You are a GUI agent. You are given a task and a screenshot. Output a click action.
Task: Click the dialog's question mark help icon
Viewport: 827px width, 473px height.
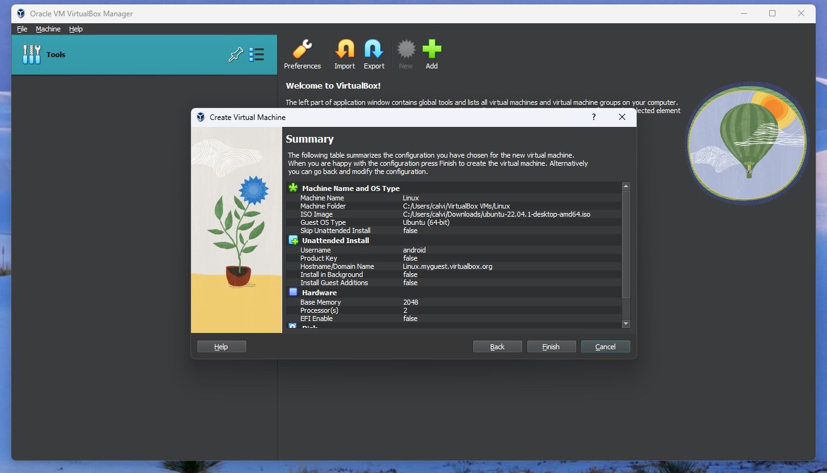(x=594, y=117)
